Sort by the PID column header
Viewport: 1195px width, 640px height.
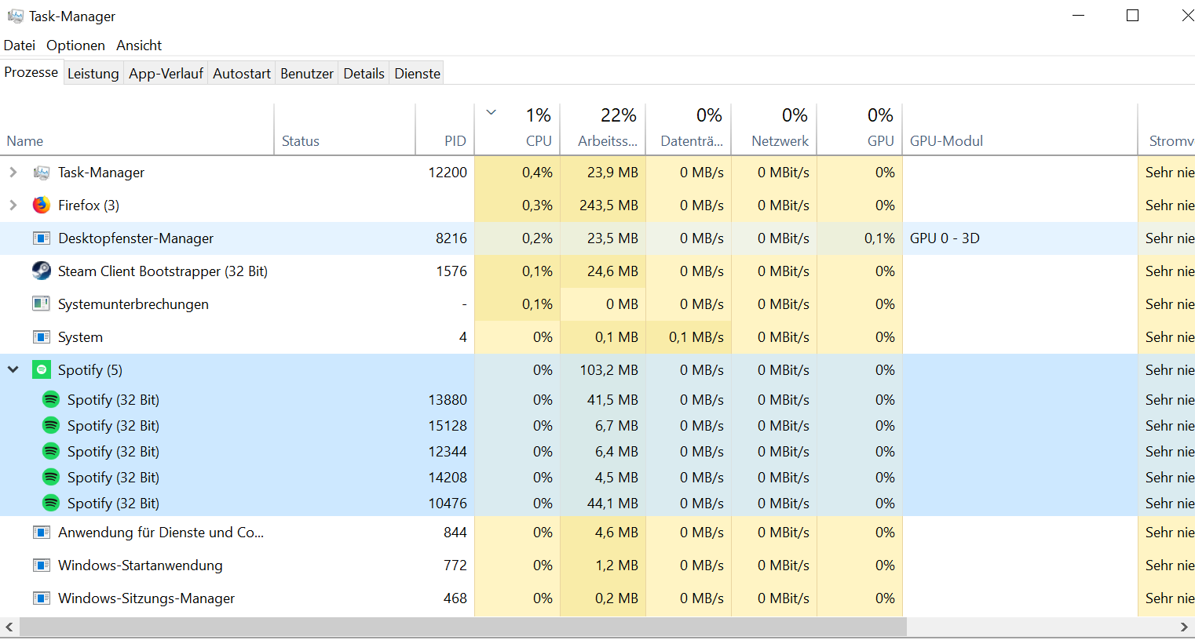pyautogui.click(x=444, y=129)
